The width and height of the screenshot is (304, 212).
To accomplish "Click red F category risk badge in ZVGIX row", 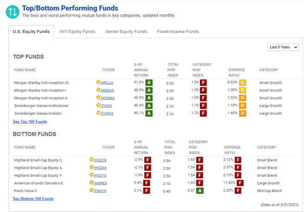I will tap(203, 106).
